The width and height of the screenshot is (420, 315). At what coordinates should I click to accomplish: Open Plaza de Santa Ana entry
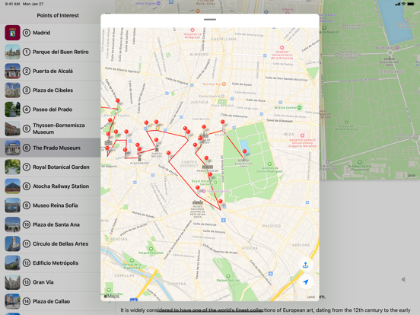coord(50,224)
